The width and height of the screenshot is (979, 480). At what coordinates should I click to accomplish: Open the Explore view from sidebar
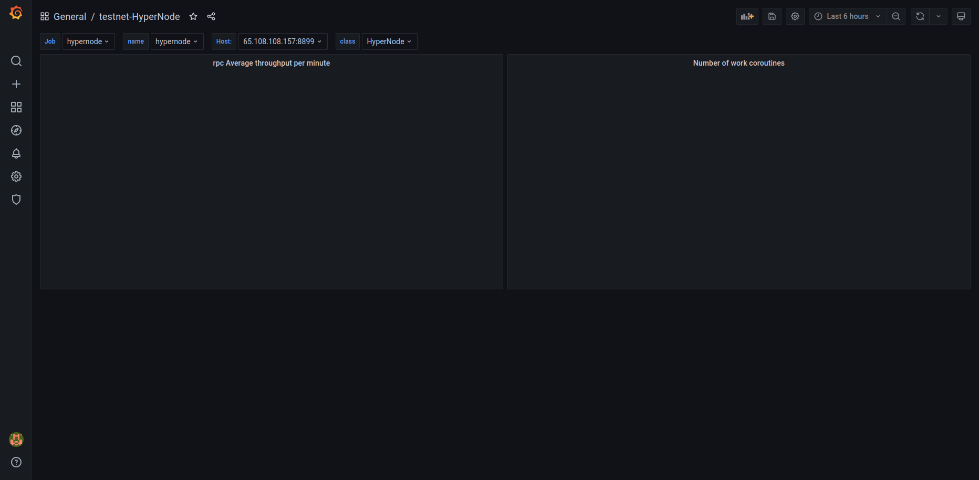[x=16, y=130]
